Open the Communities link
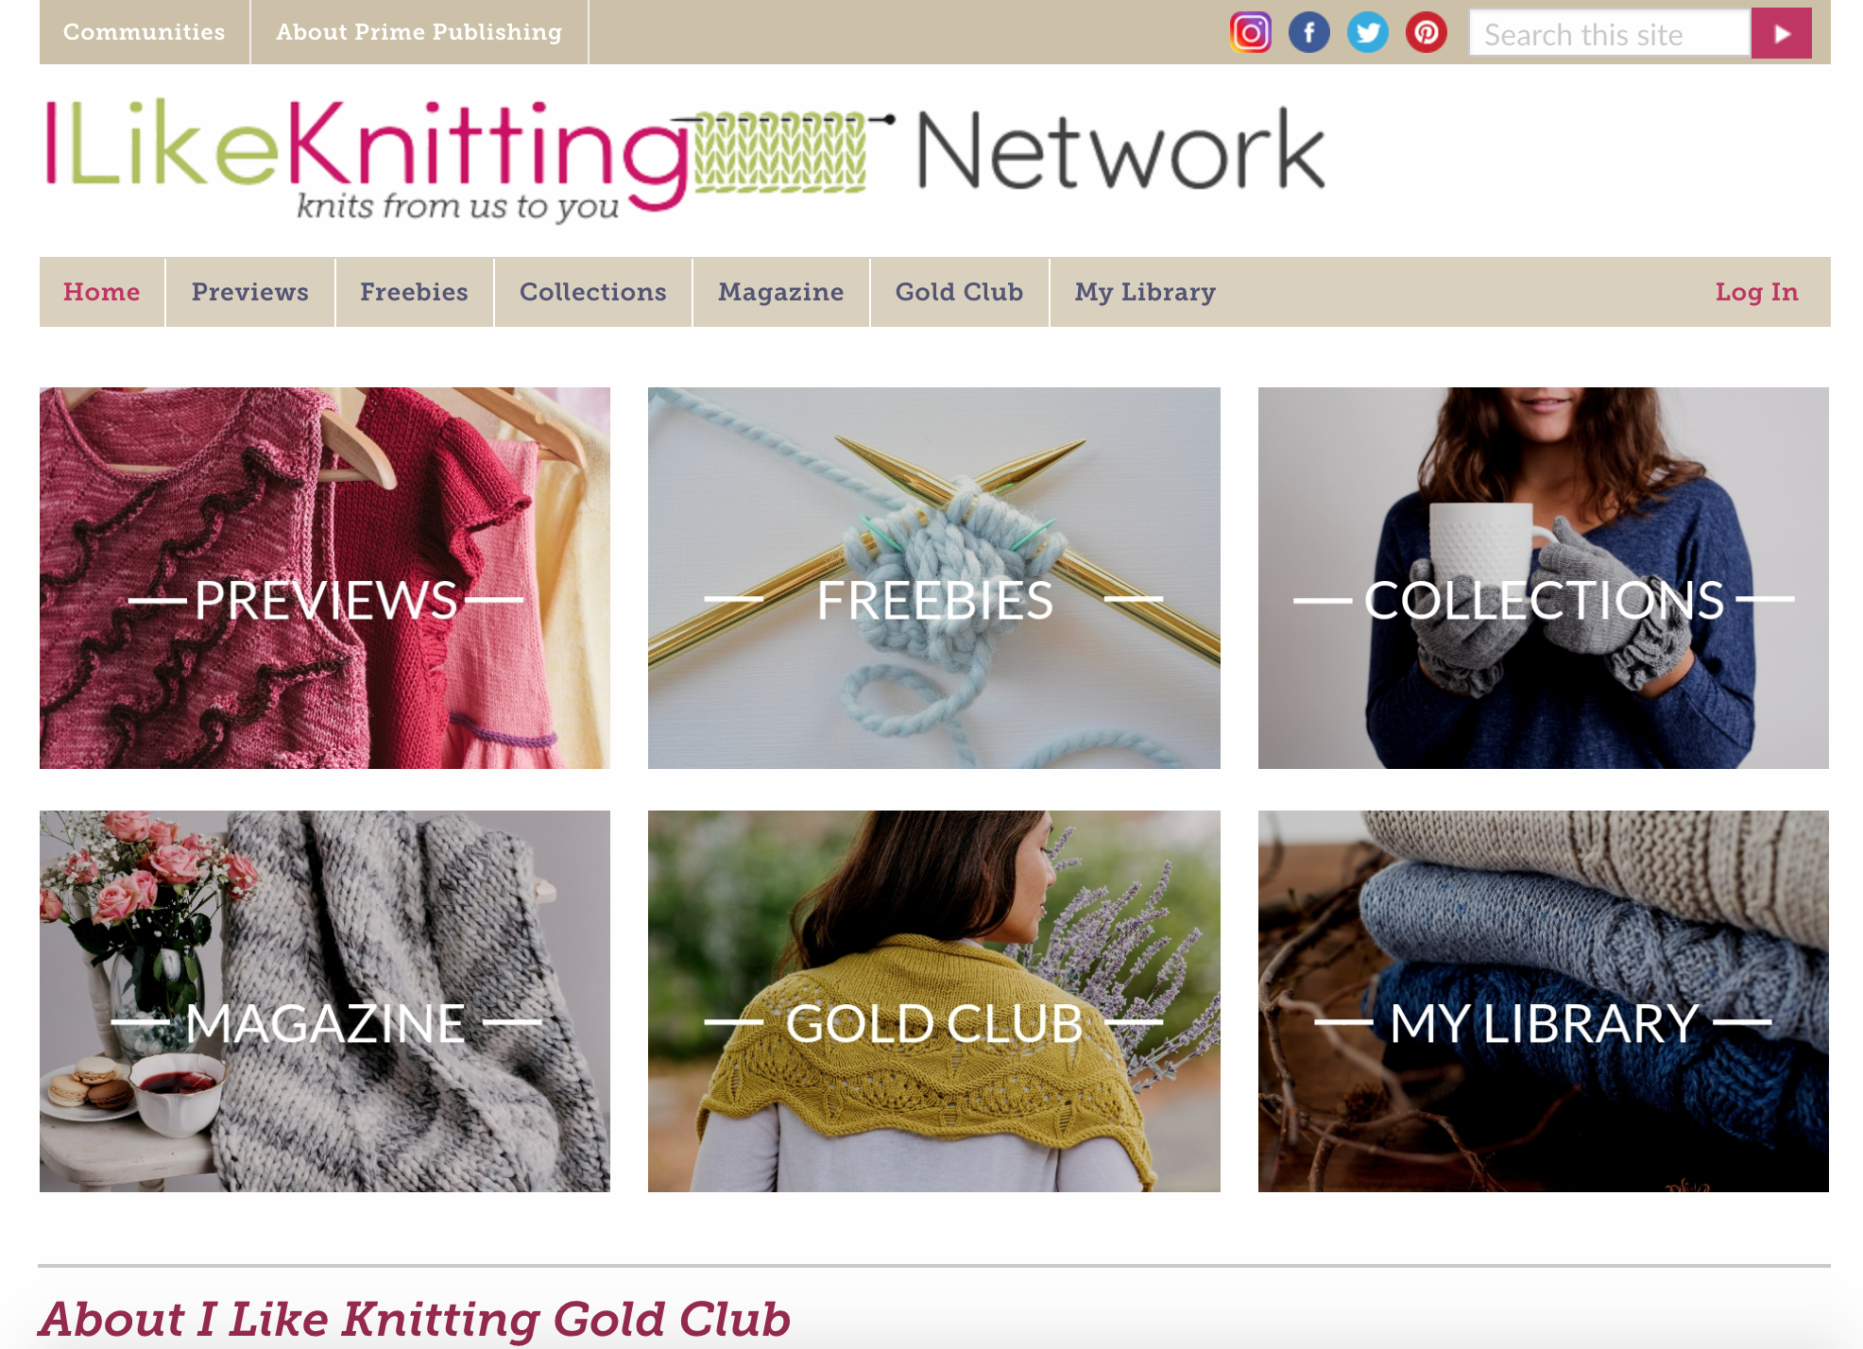 point(145,32)
